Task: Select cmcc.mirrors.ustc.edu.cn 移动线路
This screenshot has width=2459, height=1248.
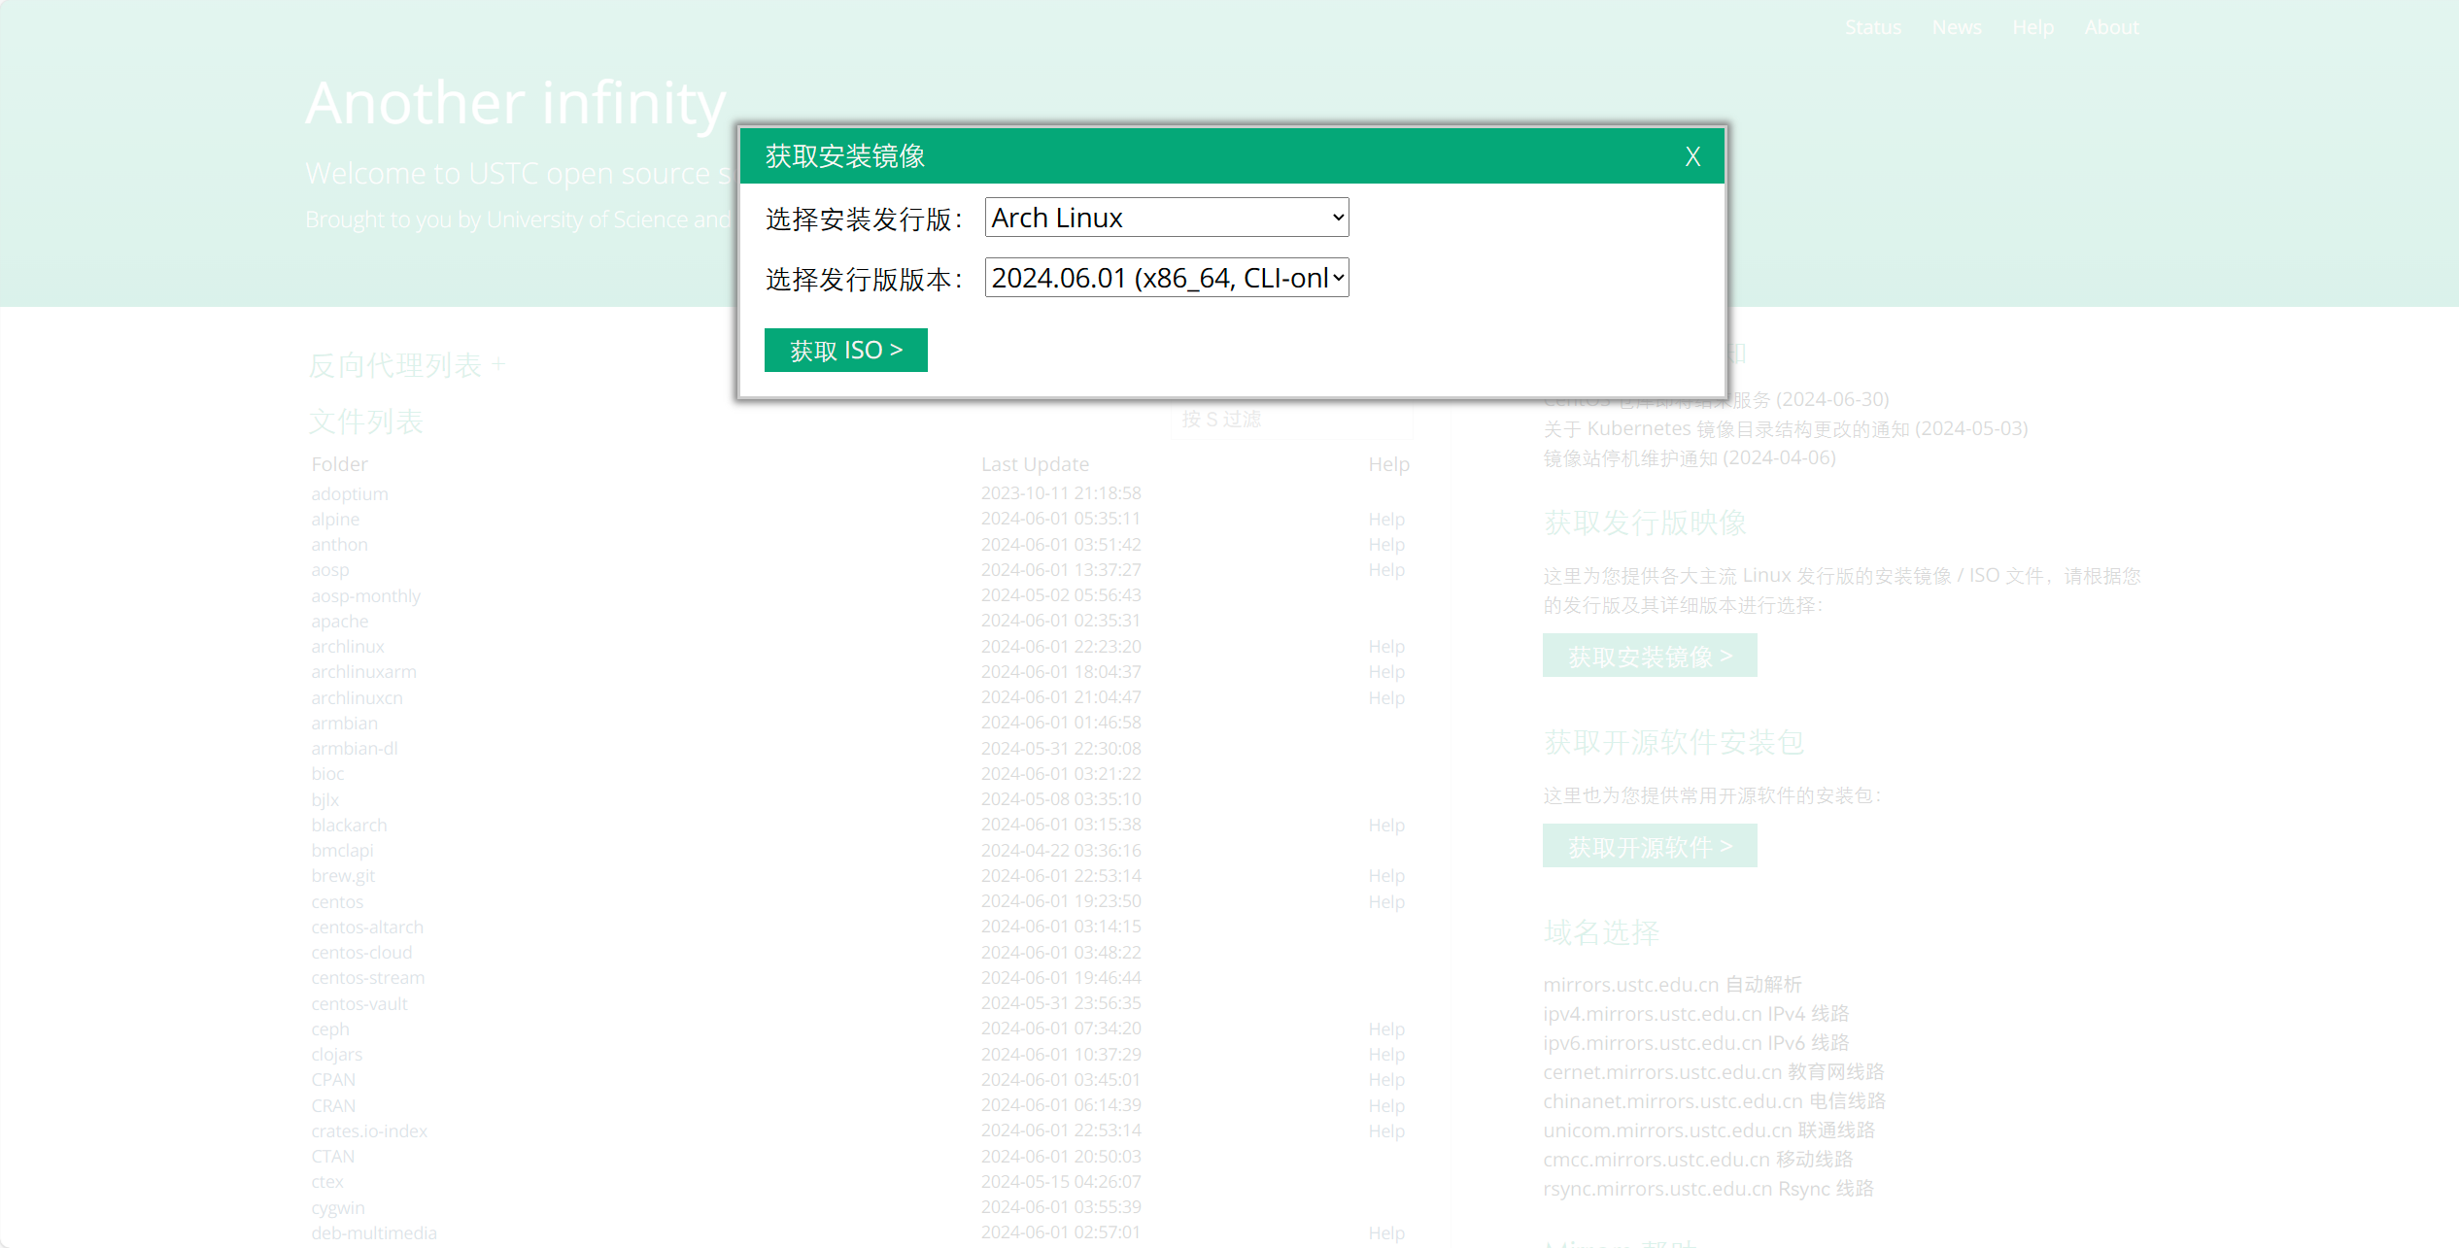Action: pos(1697,1159)
